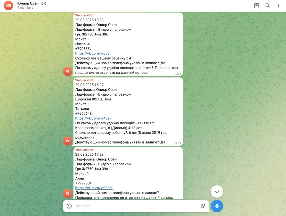The image size is (286, 216).
Task: Click the Message input field
Action: coord(136,206)
